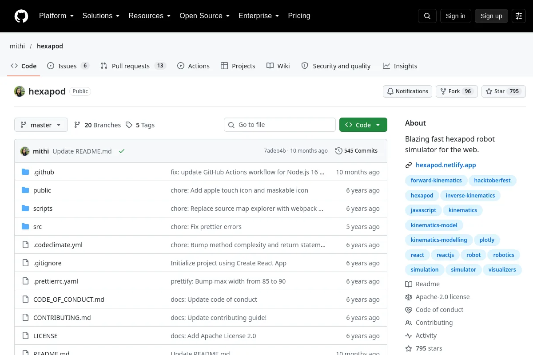Click the Activity pulse icon
The image size is (533, 355).
409,335
